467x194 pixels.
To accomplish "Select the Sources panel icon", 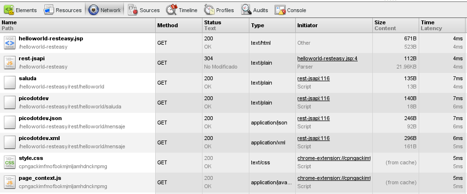I will pyautogui.click(x=133, y=10).
